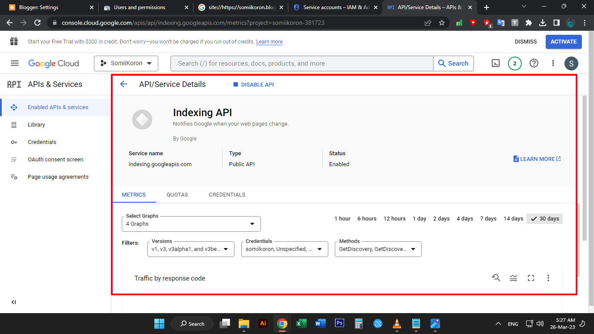Select the 30 days time range

click(x=545, y=219)
